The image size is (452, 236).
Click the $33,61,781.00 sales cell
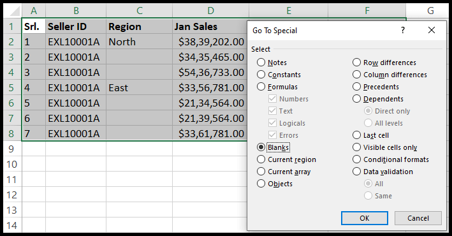click(x=210, y=133)
